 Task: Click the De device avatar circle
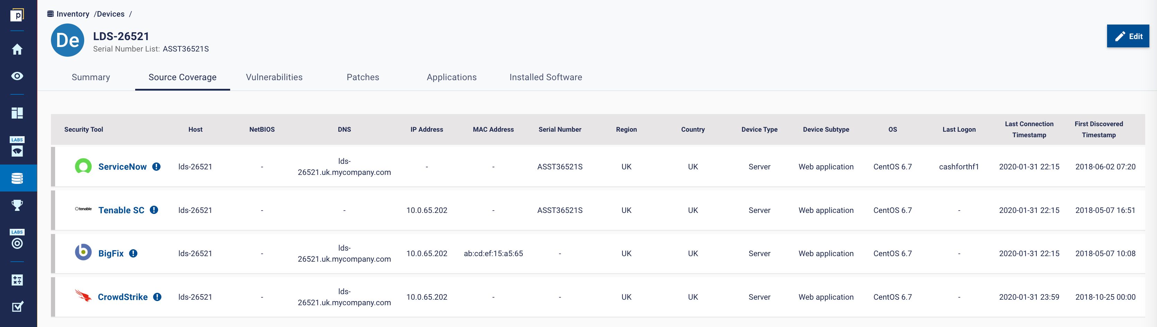click(x=68, y=40)
